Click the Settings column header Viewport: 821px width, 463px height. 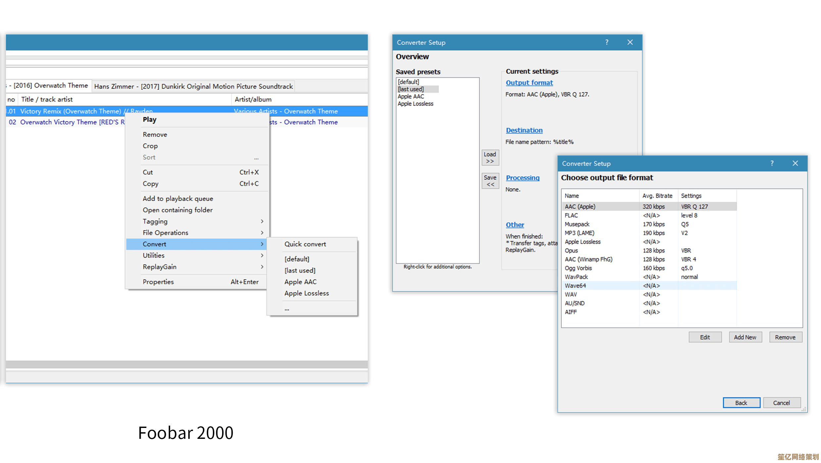[707, 196]
